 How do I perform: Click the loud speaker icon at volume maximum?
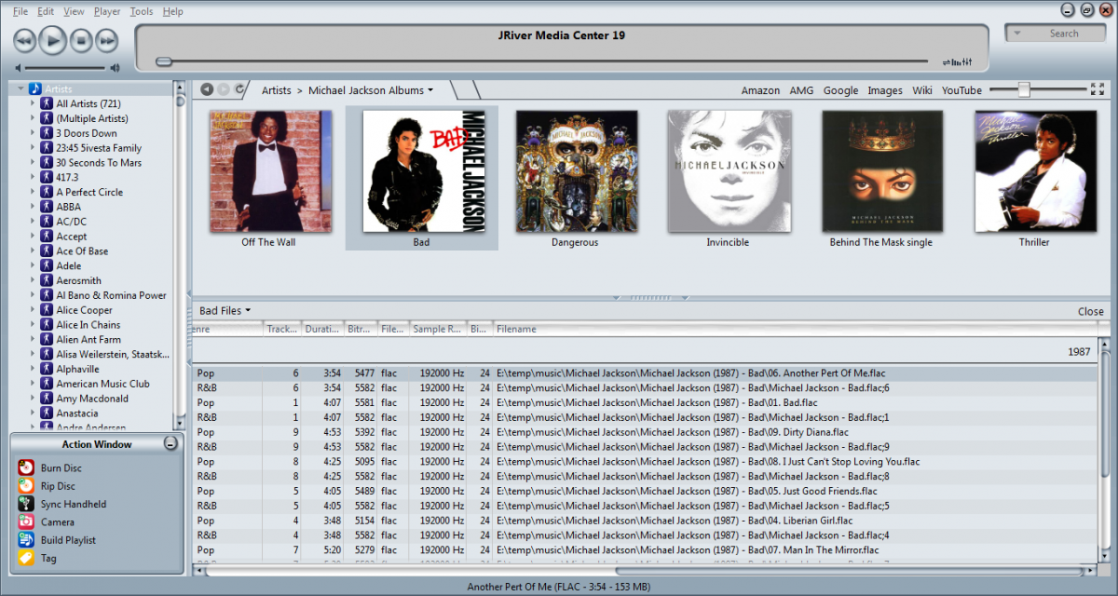[115, 68]
